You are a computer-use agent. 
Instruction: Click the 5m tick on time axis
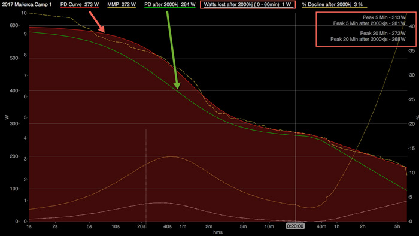243,226
